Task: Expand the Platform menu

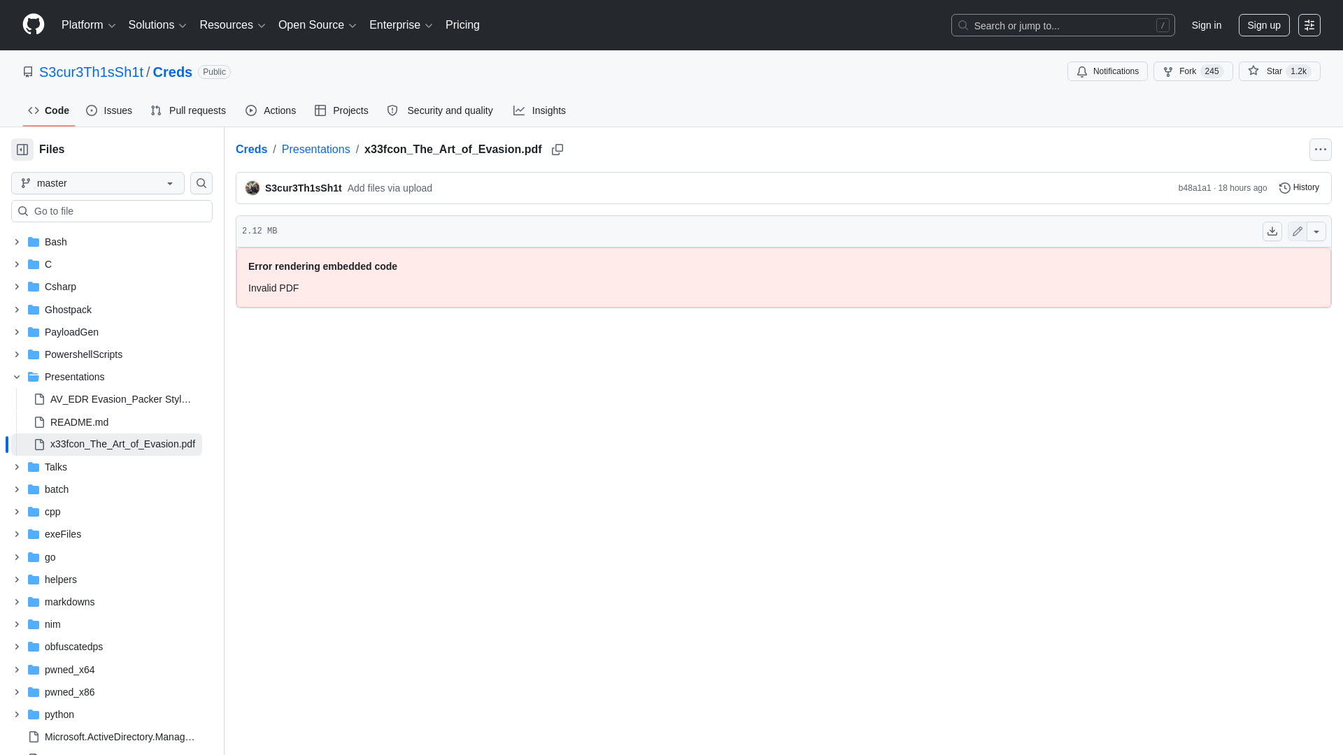Action: [89, 25]
